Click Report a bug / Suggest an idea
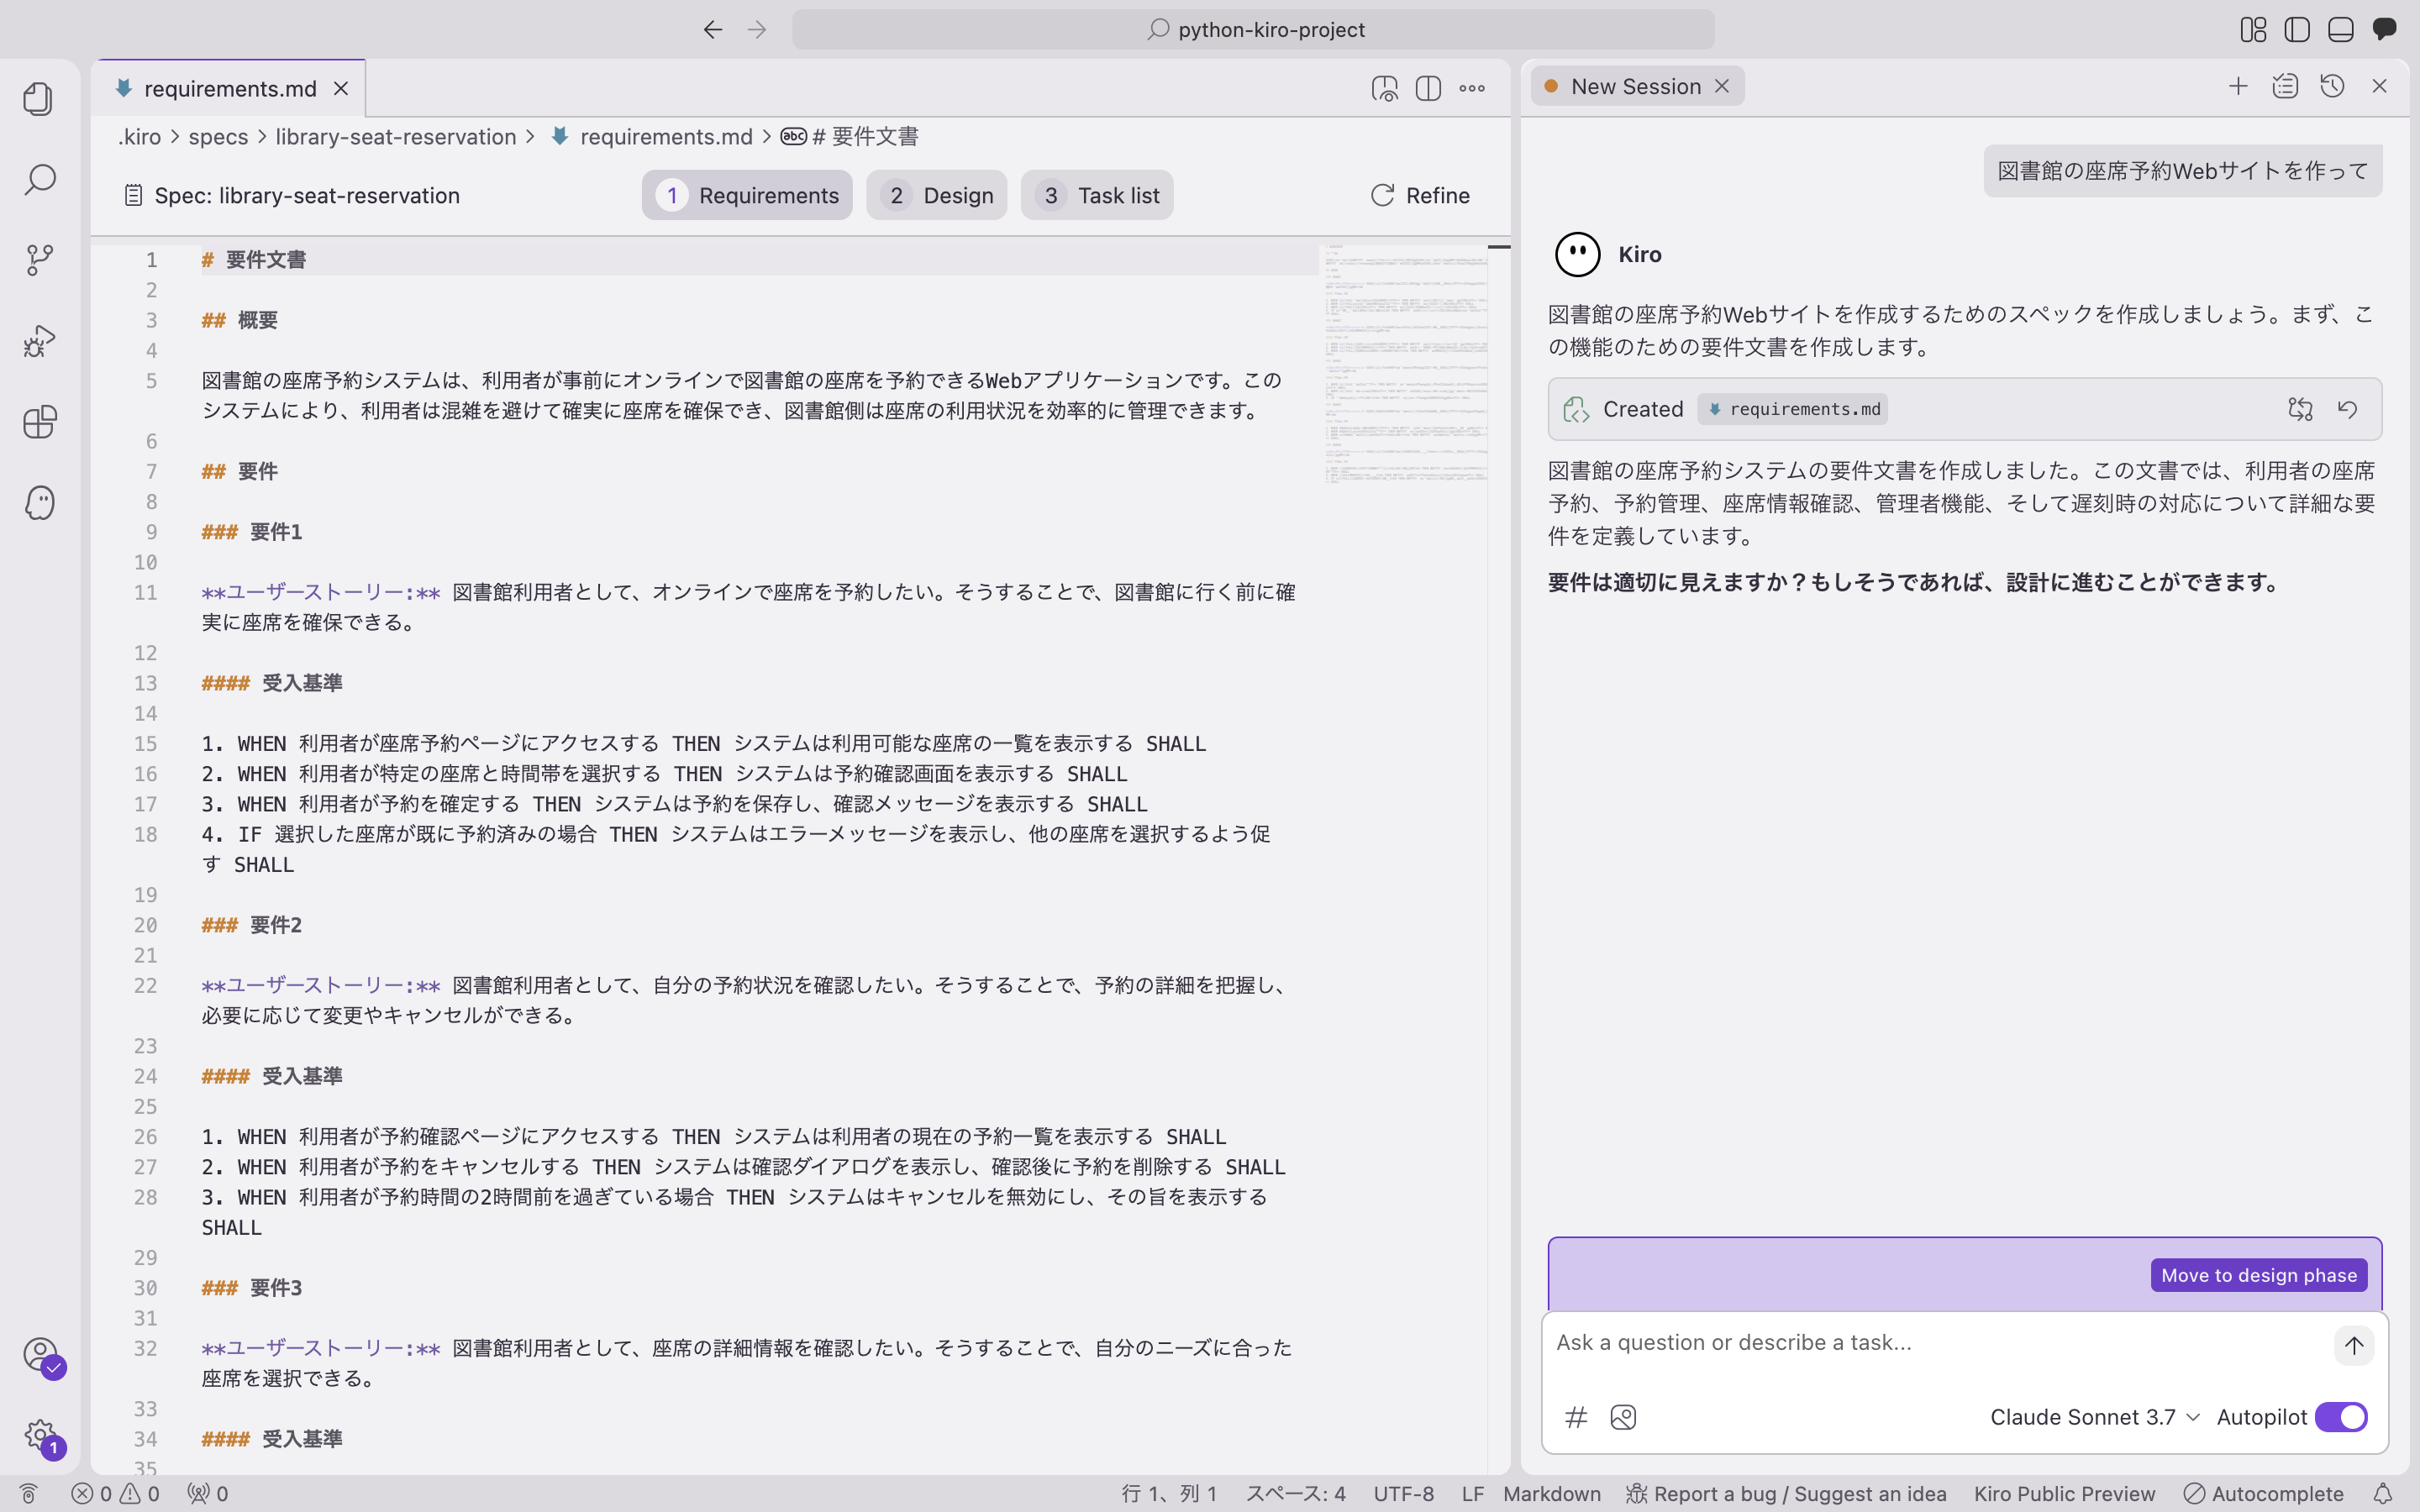 tap(1786, 1494)
